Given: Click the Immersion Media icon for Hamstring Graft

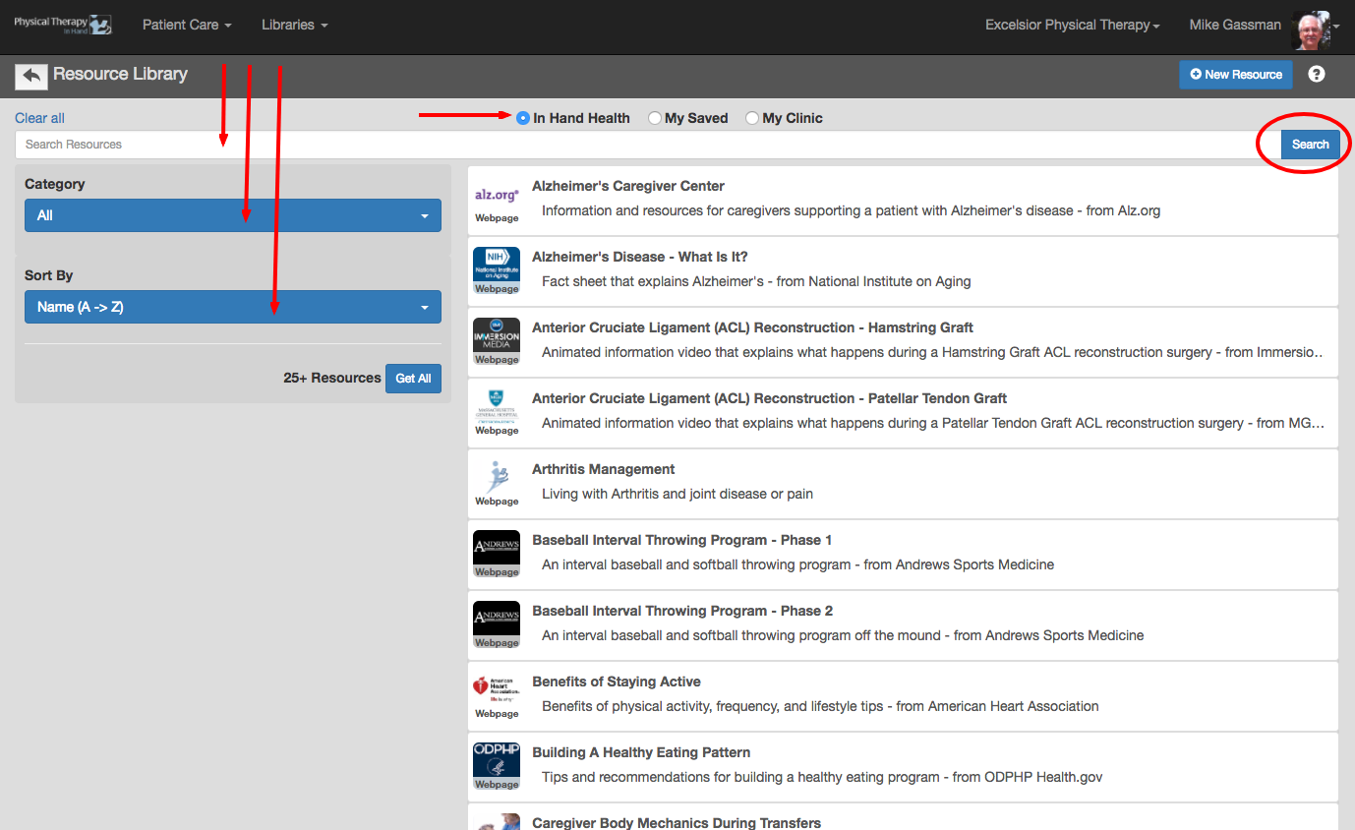Looking at the screenshot, I should tap(497, 336).
